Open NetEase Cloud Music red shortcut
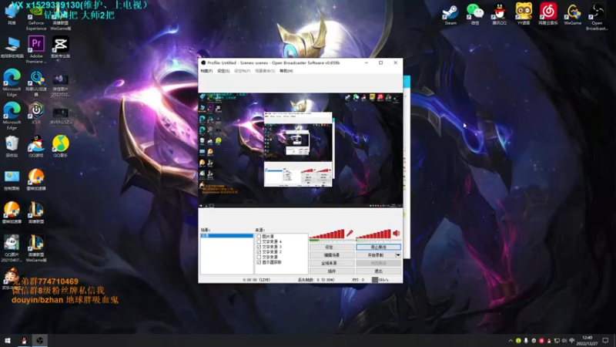This screenshot has height=347, width=616. 548,14
